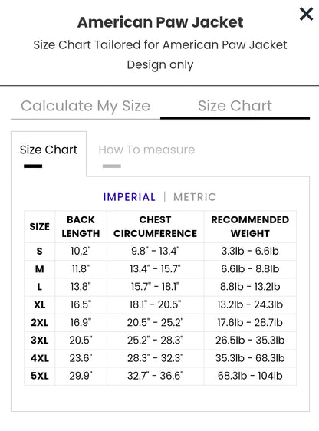Viewport: 319px width, 431px height.
Task: Select the inner Size Chart sub-tab
Action: 48,150
